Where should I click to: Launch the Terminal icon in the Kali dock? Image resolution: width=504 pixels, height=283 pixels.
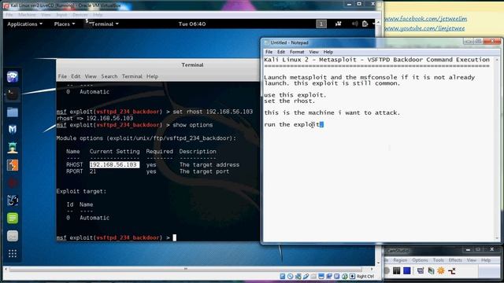point(13,94)
